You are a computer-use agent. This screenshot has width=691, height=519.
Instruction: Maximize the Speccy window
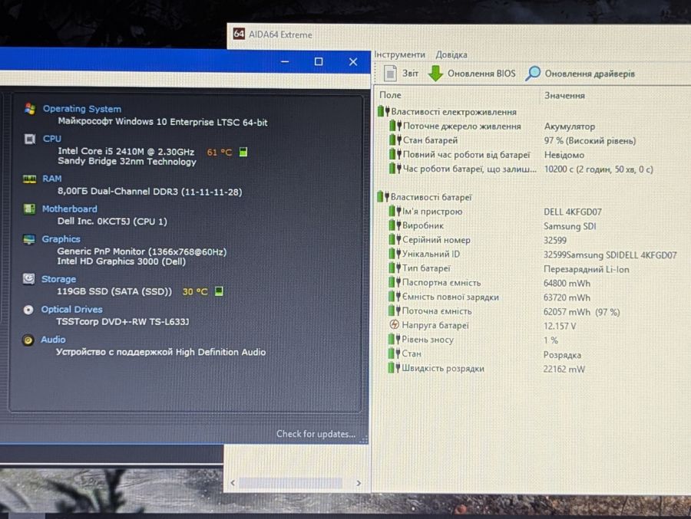pos(319,61)
